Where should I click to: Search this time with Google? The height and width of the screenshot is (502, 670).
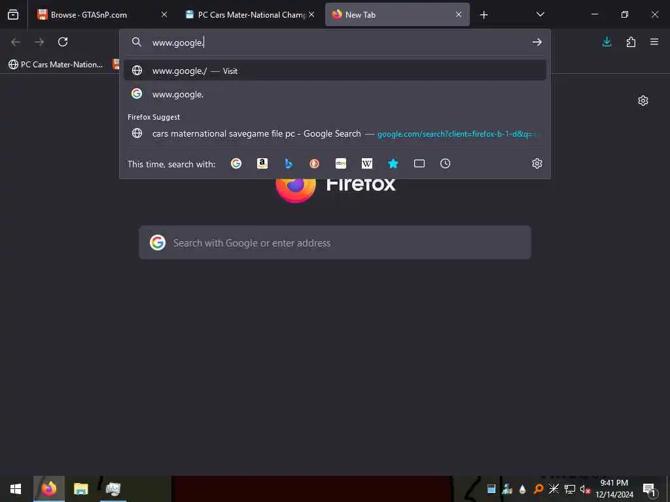(236, 163)
